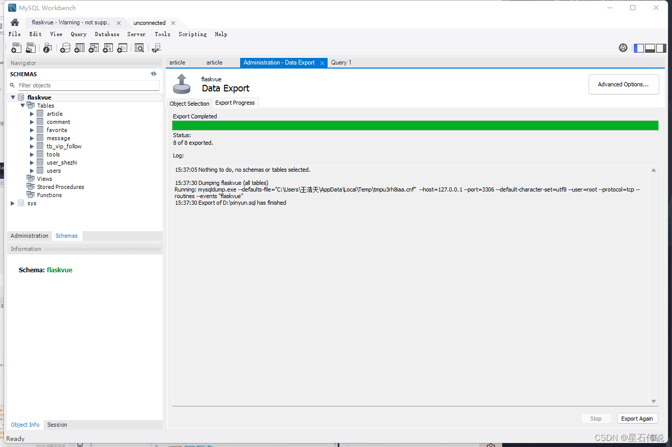Switch to the unconnected connection tab
The width and height of the screenshot is (672, 447).
tap(149, 23)
